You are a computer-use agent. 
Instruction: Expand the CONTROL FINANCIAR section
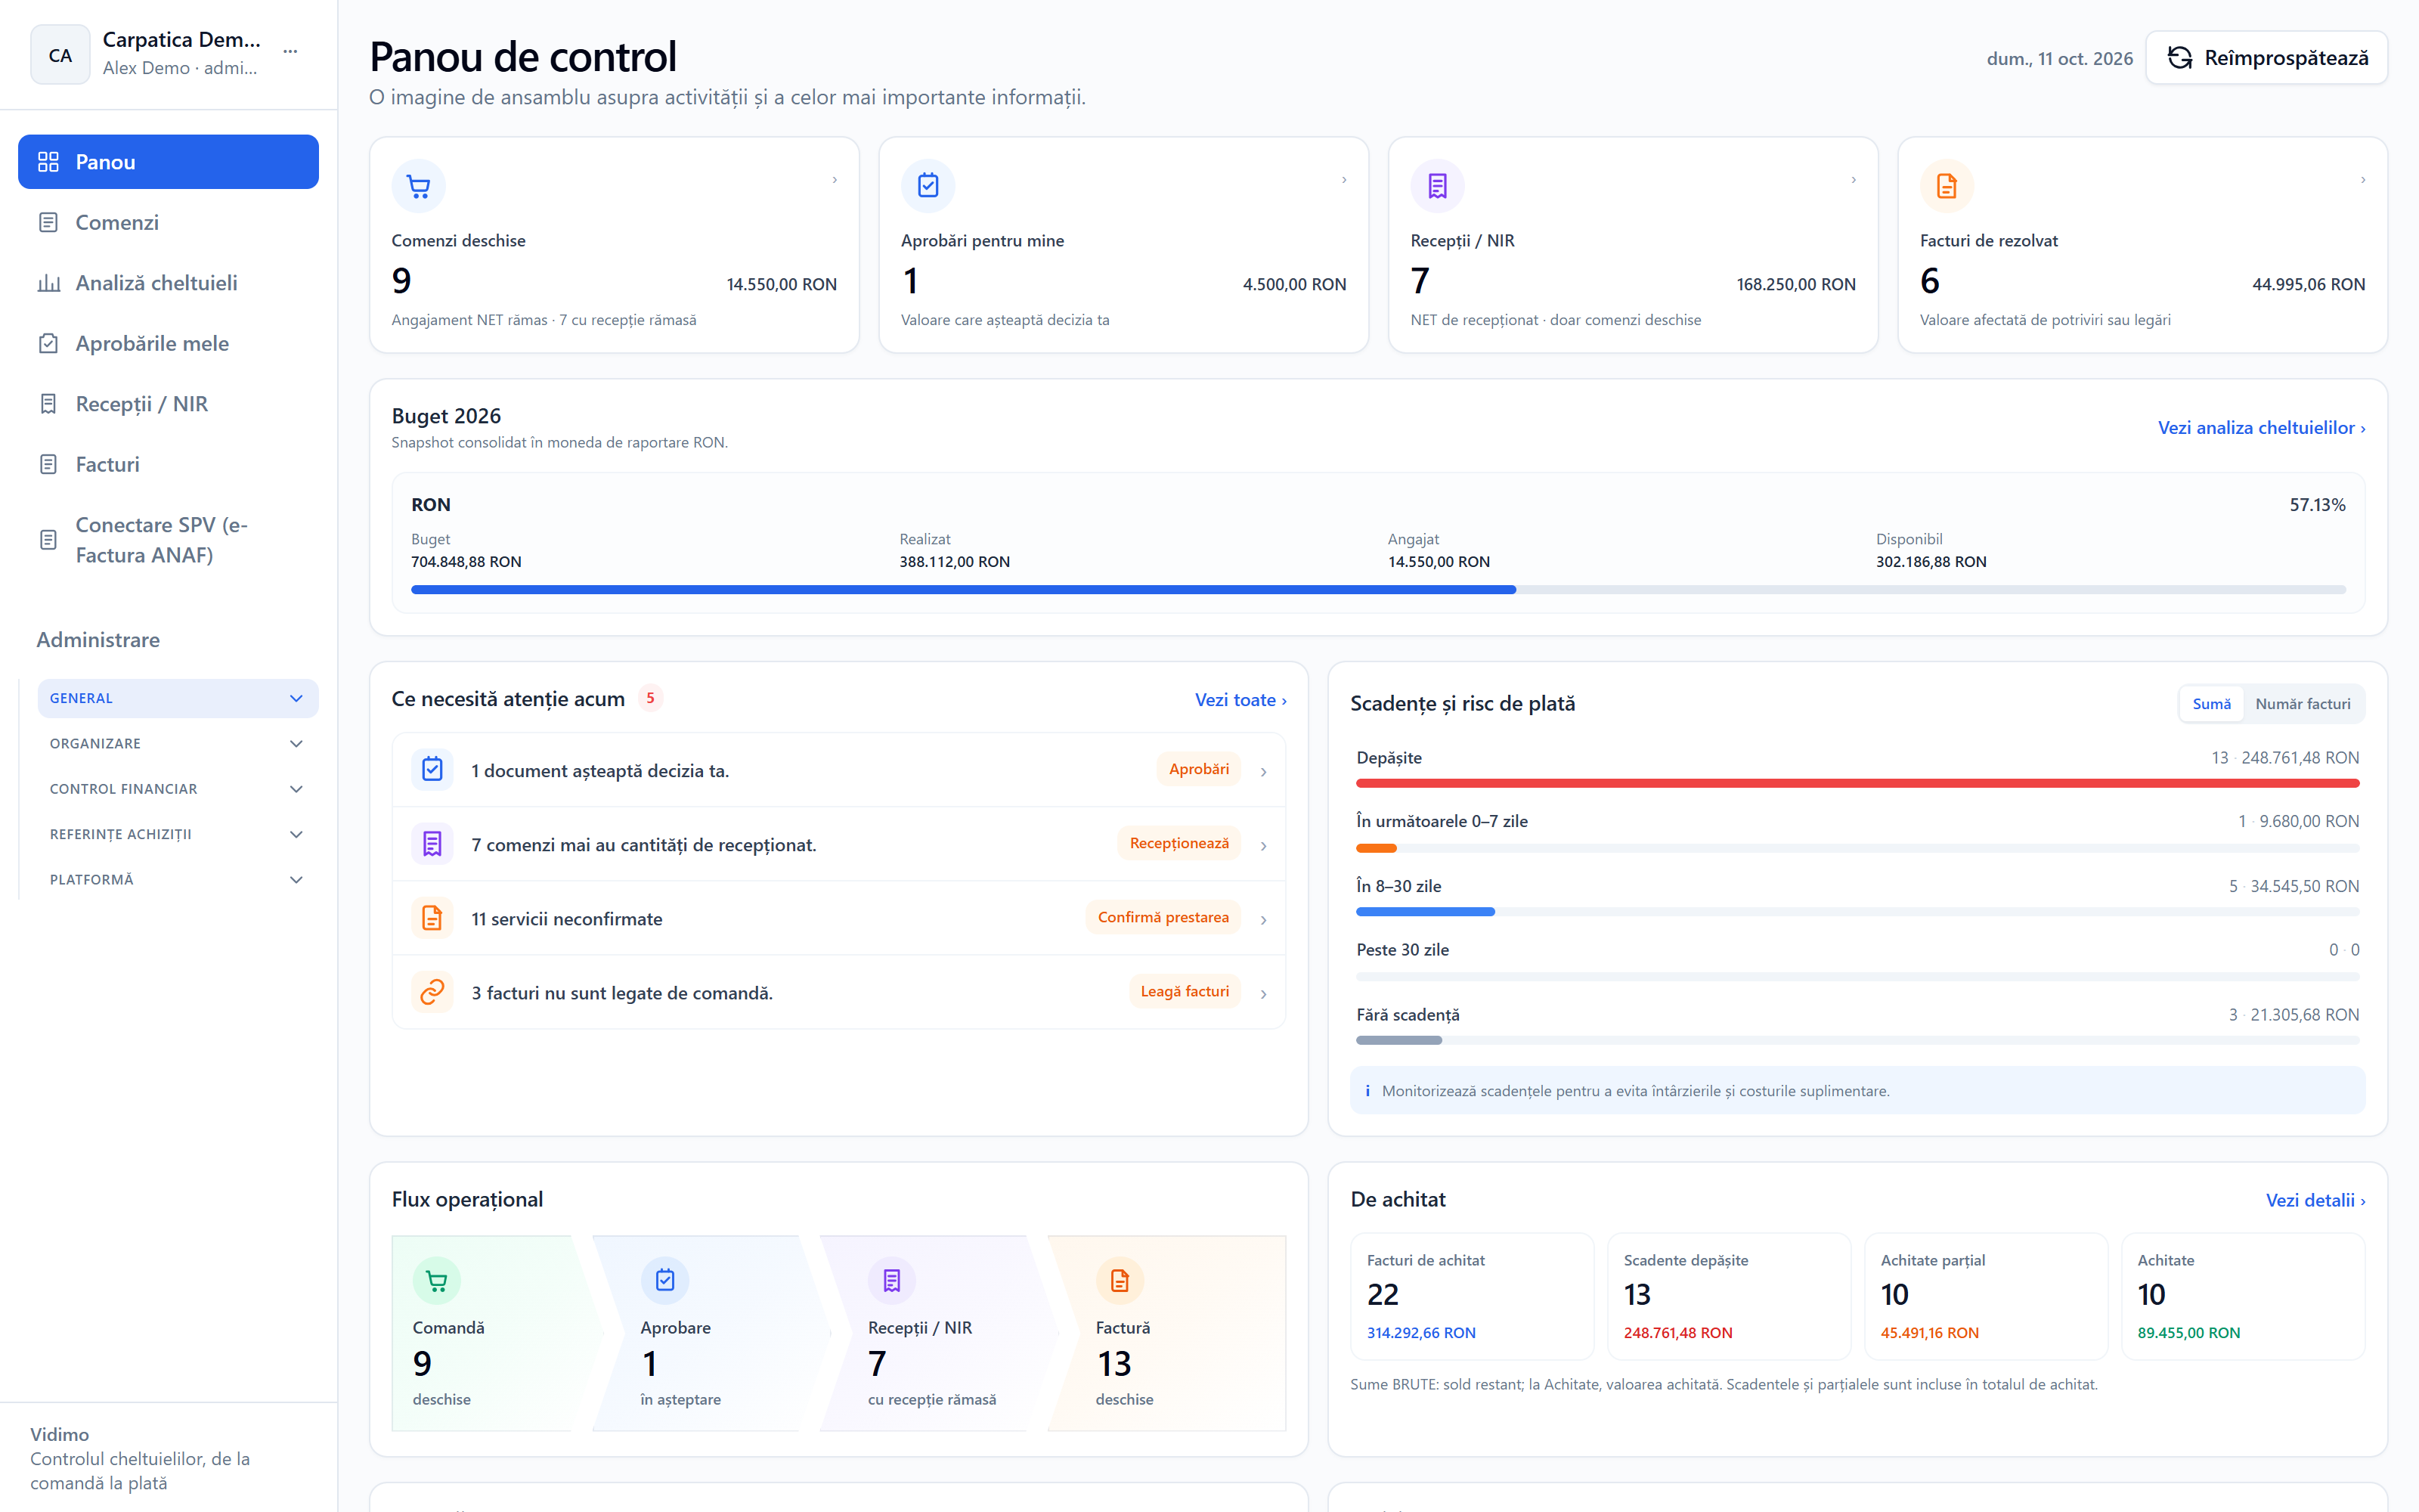pyautogui.click(x=178, y=789)
